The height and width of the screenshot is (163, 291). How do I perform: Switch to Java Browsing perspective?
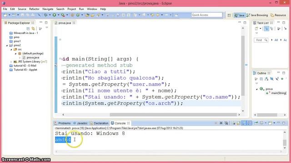tap(257, 15)
